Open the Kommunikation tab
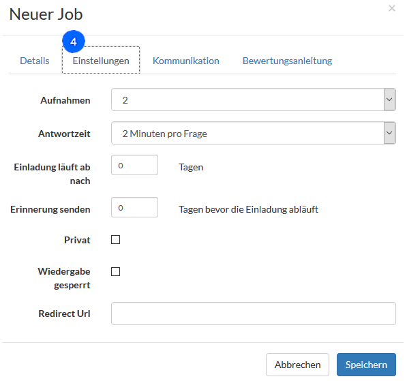 (x=186, y=61)
